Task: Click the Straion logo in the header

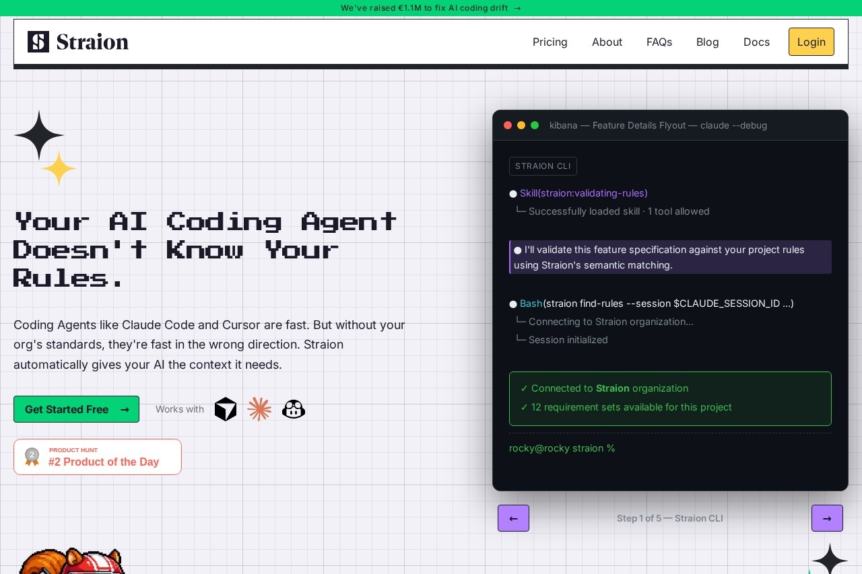Action: pyautogui.click(x=78, y=42)
